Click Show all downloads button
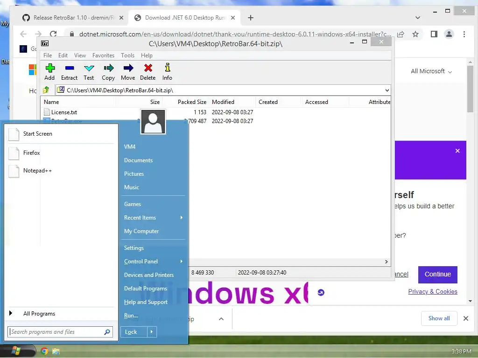The width and height of the screenshot is (478, 358). pos(439,318)
